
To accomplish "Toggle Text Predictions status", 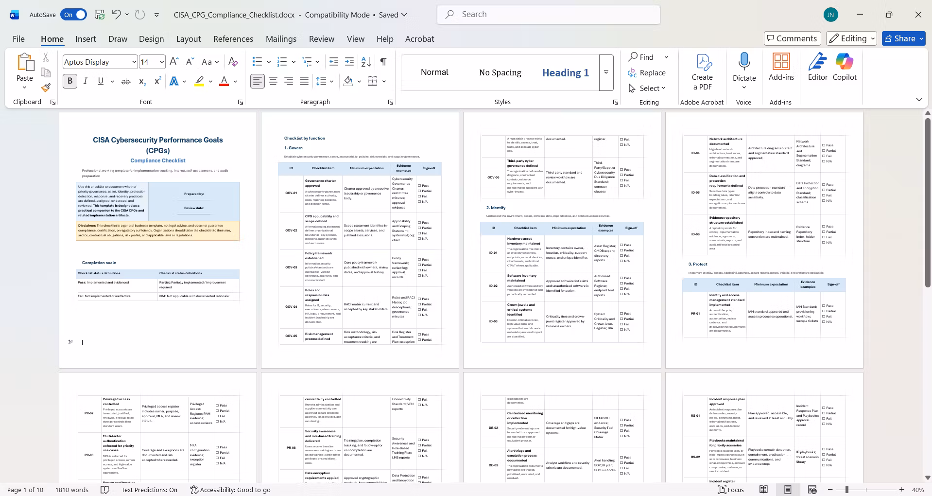I will [149, 490].
